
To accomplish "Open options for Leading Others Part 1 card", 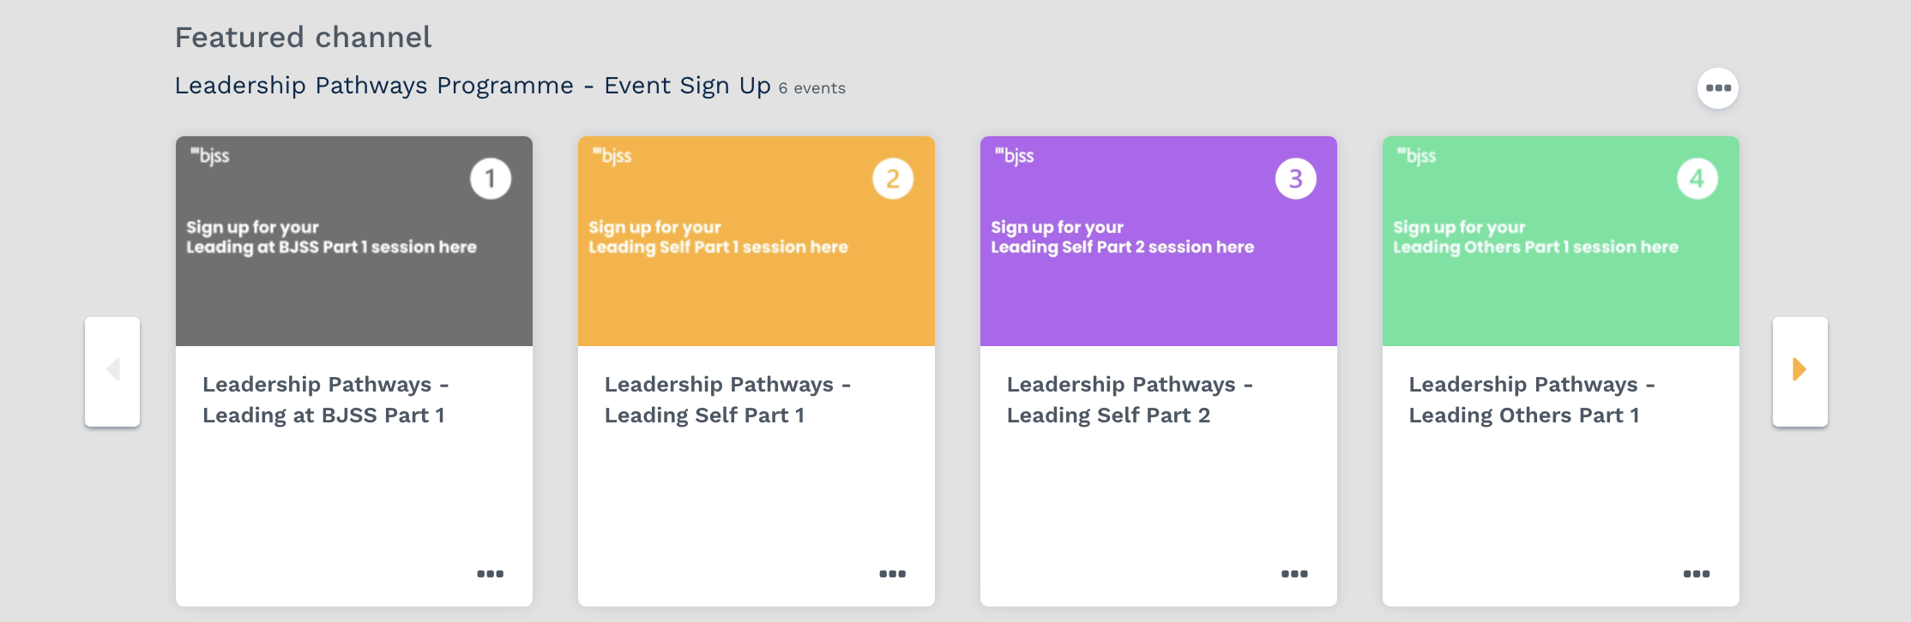I will 1696,574.
